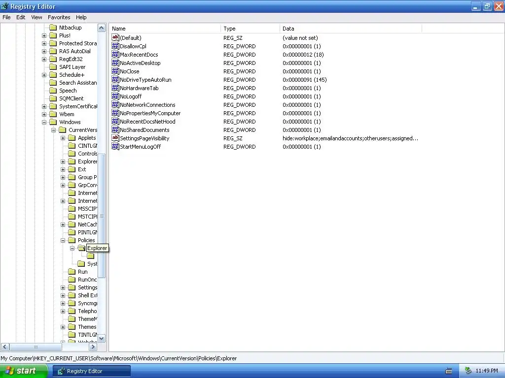Screen dimensions: 505x378
Task: Click the NoLogoff value icon
Action: pos(115,96)
